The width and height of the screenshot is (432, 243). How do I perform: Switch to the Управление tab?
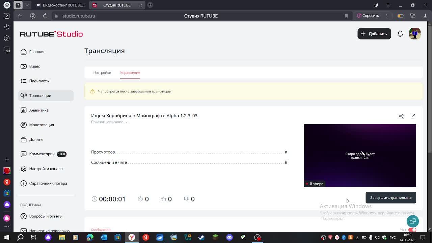pyautogui.click(x=130, y=73)
